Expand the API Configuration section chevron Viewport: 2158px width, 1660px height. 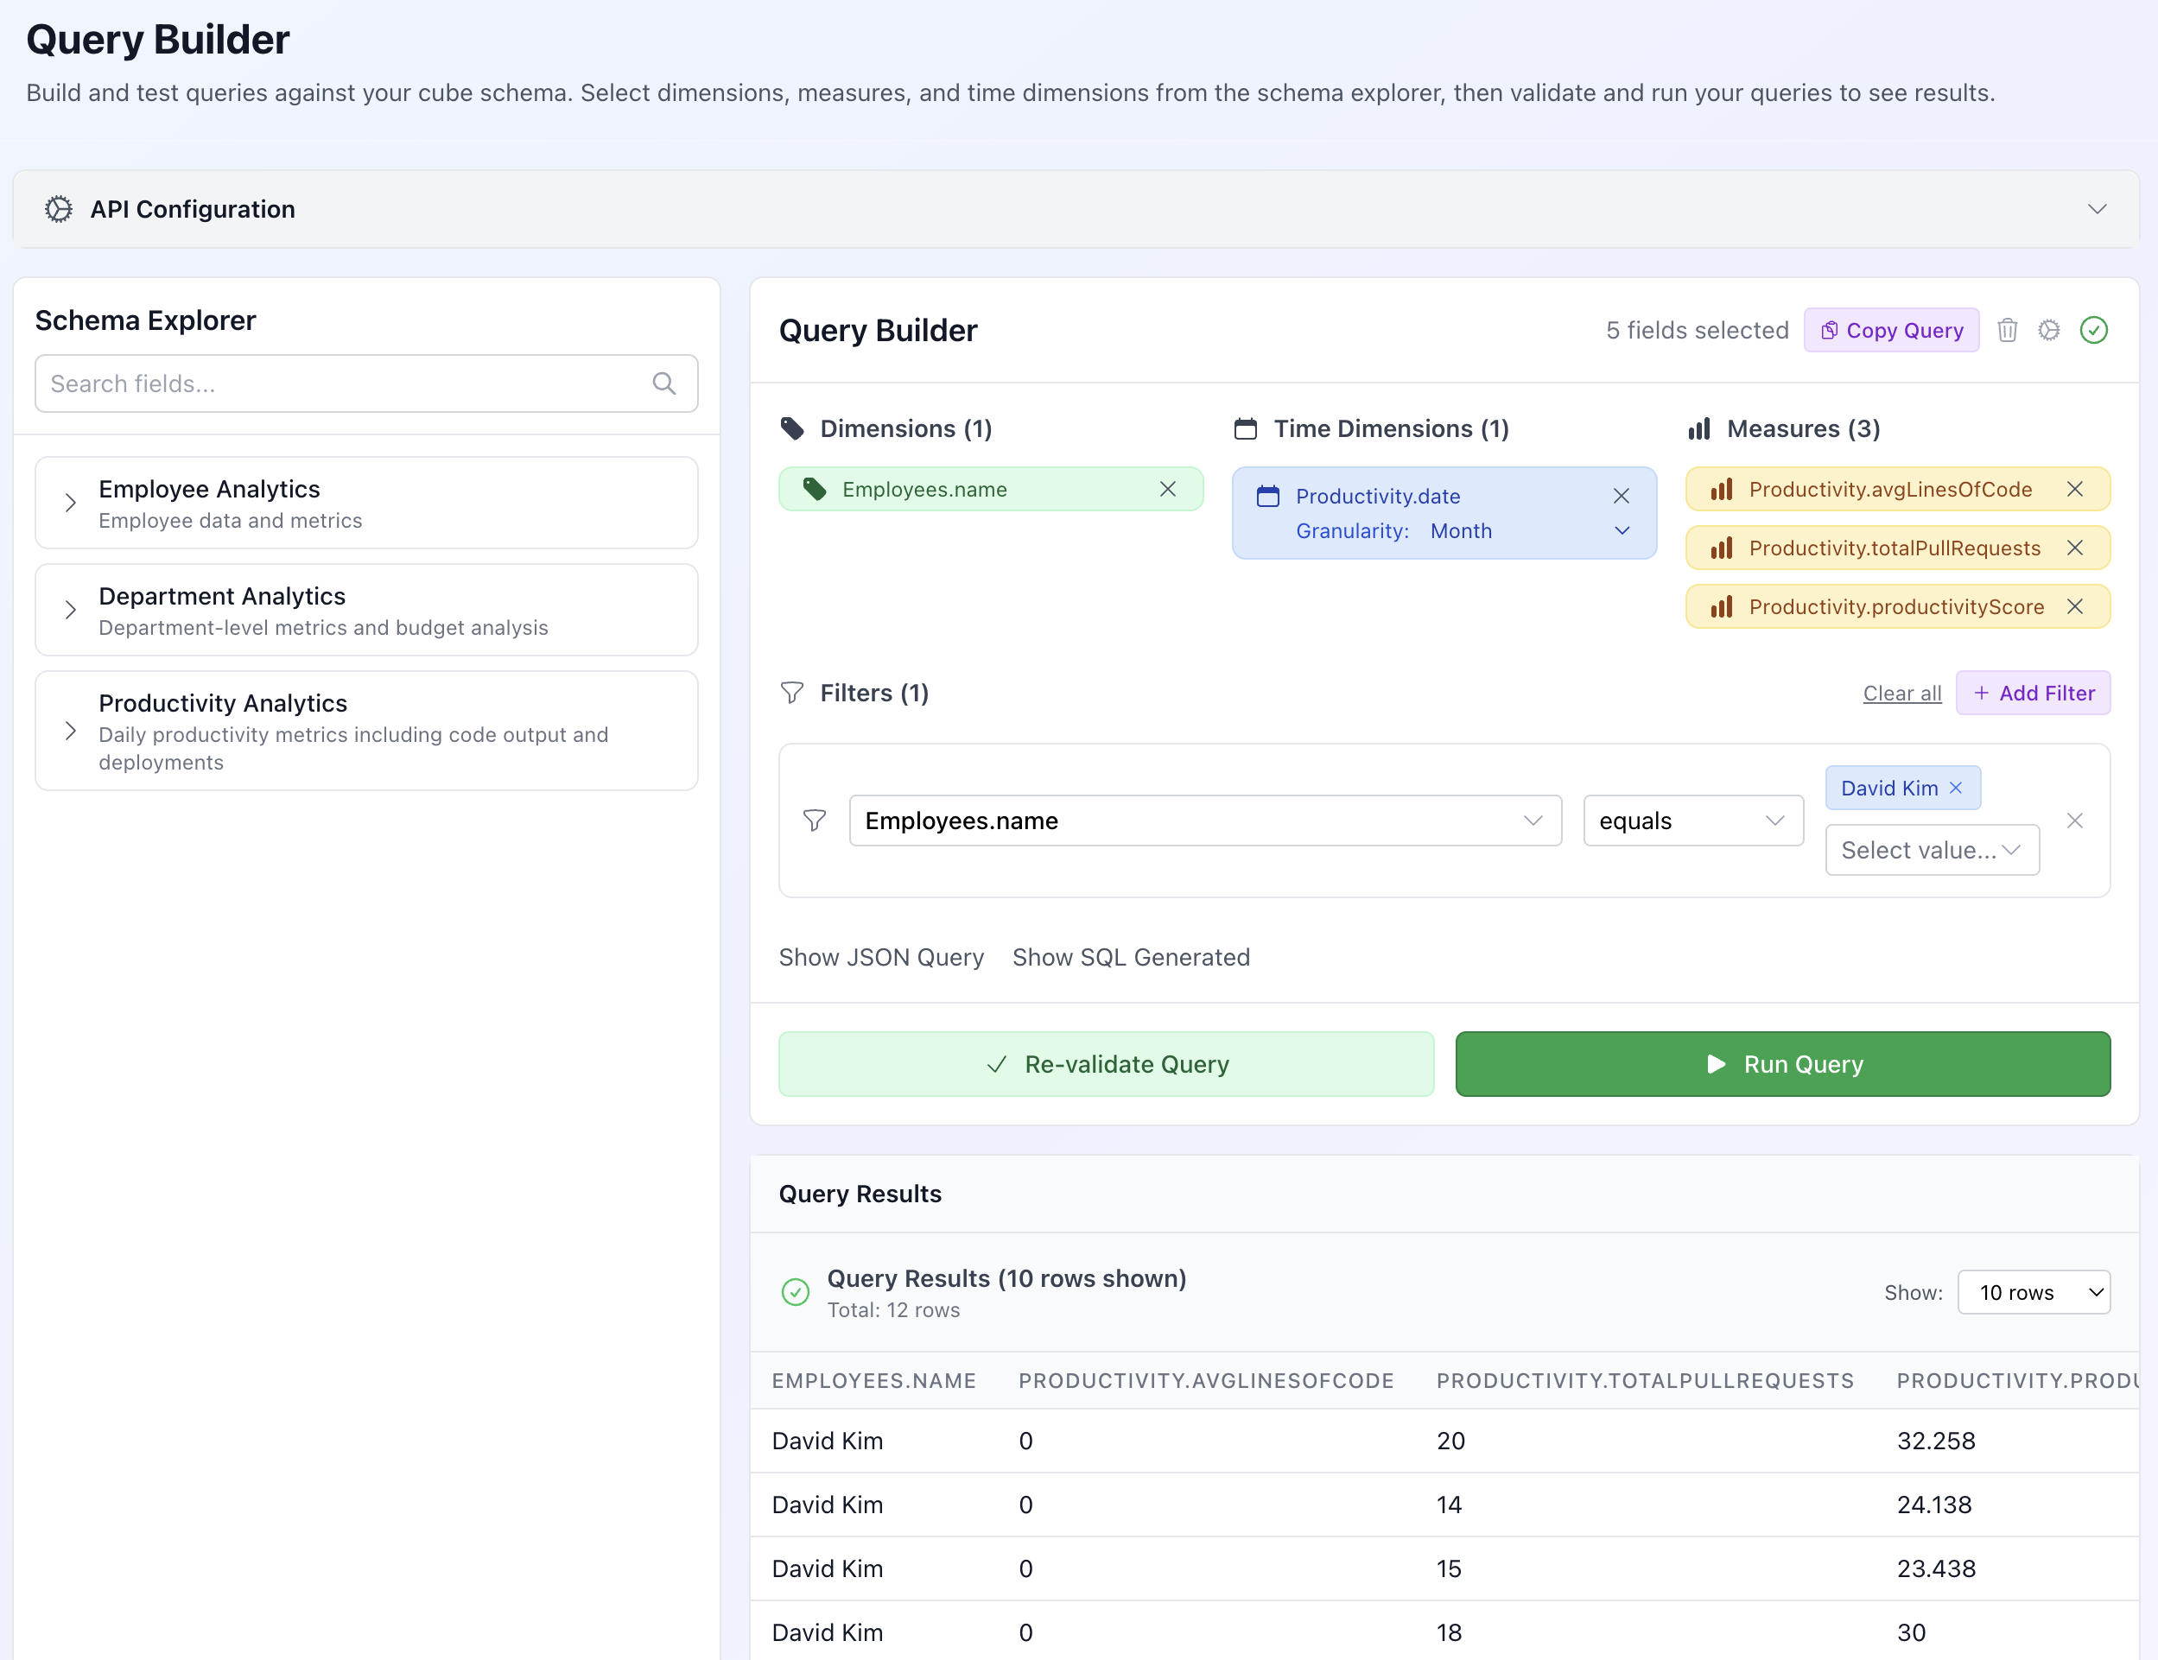click(2097, 208)
